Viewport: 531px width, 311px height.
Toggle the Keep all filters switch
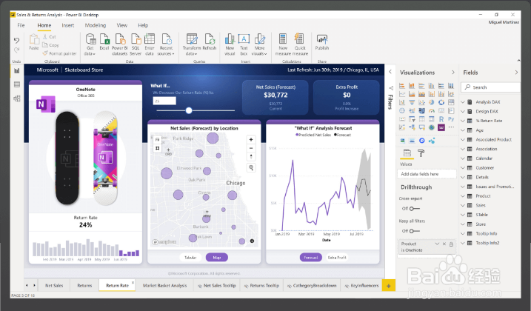click(414, 231)
